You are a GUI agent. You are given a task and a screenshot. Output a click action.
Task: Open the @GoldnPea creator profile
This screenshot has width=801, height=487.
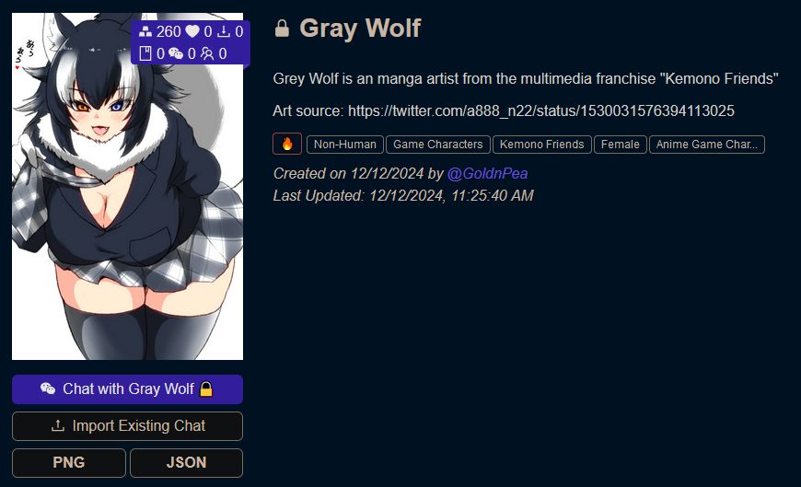click(487, 174)
